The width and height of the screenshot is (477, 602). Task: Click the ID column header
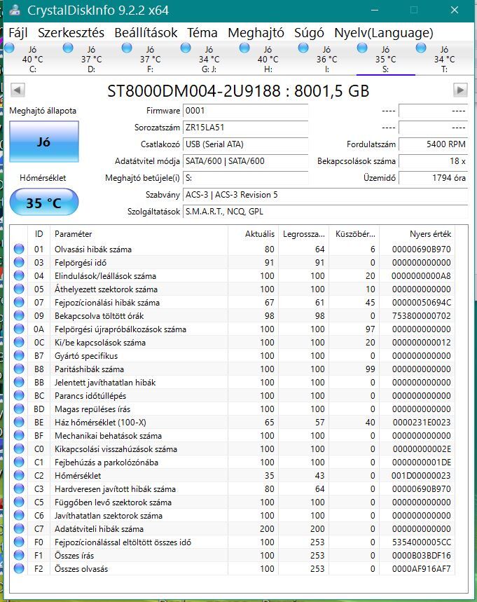tap(39, 234)
